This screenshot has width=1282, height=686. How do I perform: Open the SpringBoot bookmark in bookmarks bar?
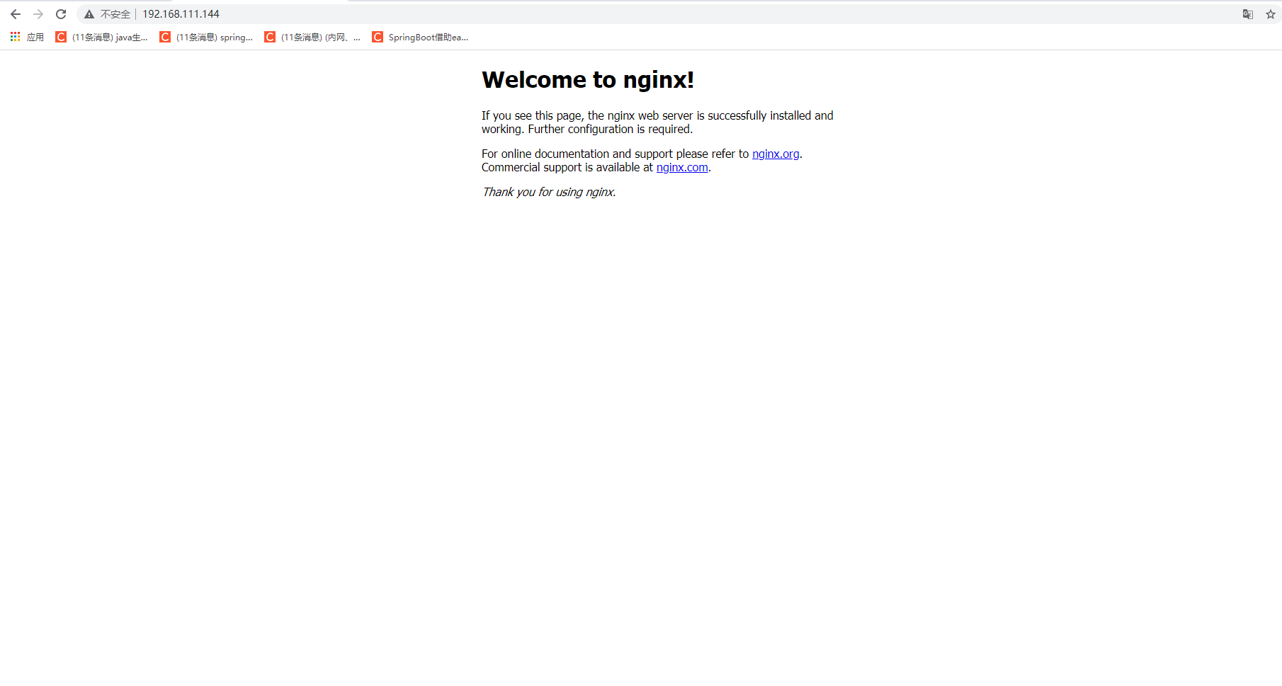click(420, 37)
